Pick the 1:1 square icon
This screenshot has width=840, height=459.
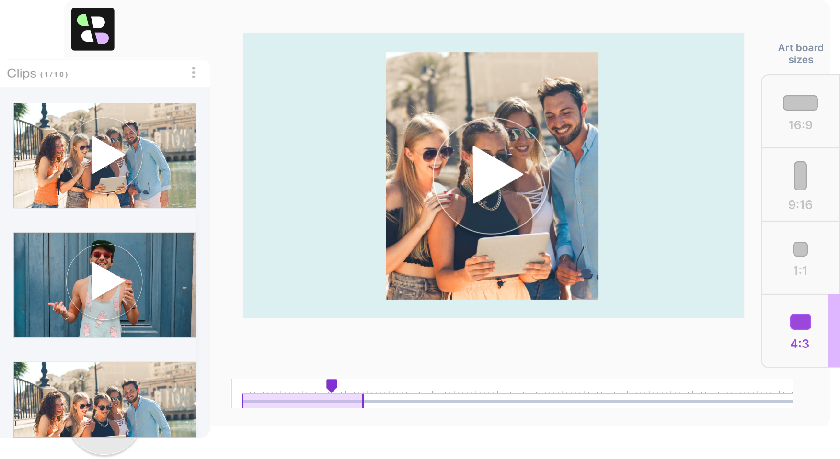click(800, 249)
